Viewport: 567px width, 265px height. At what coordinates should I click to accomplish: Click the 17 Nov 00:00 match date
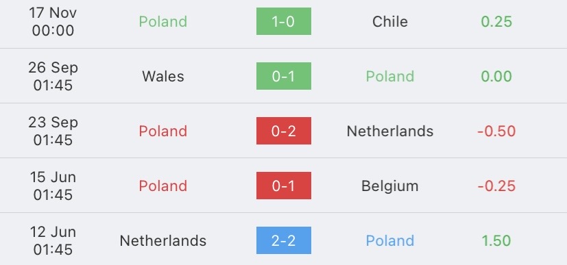[53, 22]
